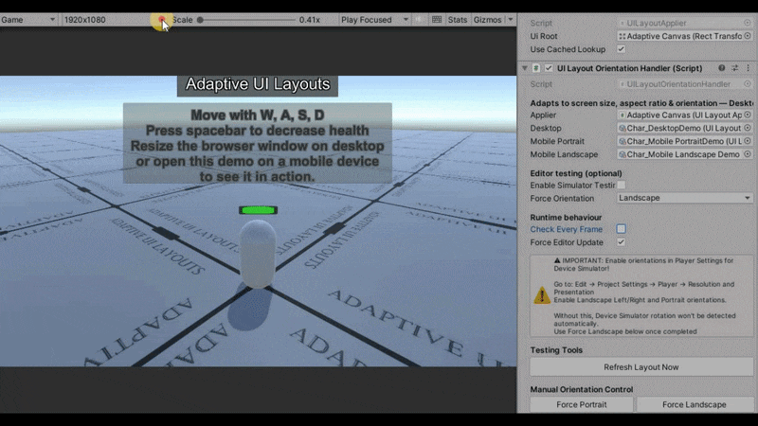Tick the Check Every Frame checkbox
Image resolution: width=758 pixels, height=426 pixels.
coord(622,229)
